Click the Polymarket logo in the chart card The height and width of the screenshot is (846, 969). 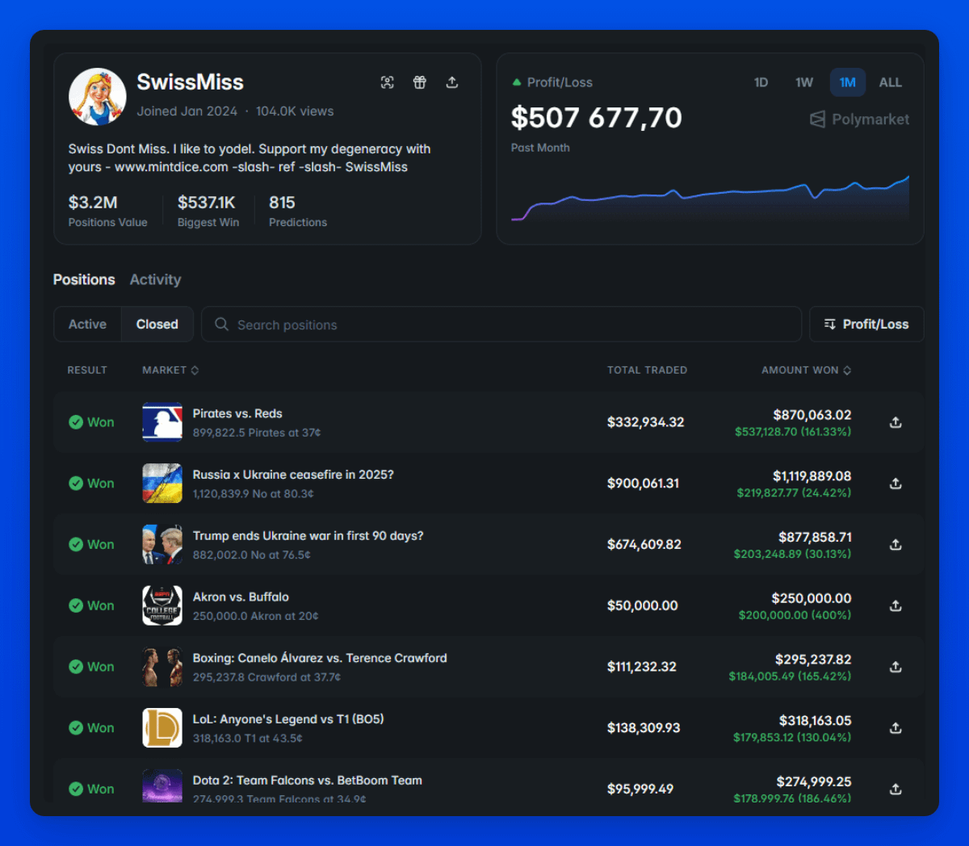coord(859,119)
